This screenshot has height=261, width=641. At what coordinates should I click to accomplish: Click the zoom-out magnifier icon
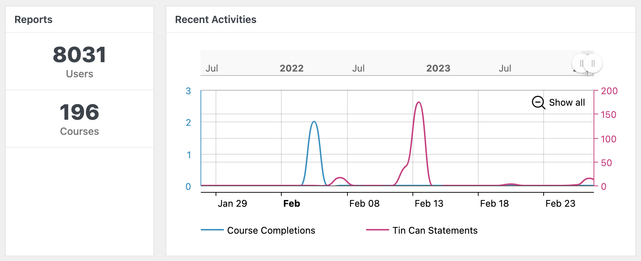(x=538, y=102)
